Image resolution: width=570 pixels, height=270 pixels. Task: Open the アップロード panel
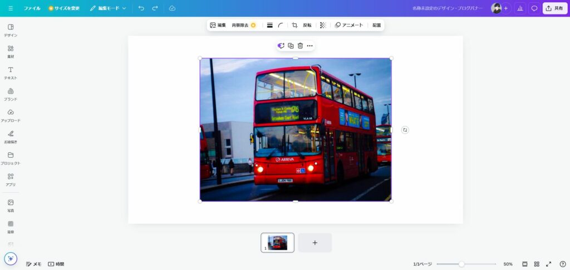click(11, 115)
